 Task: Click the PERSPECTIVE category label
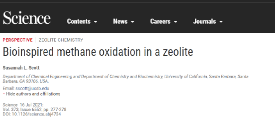coord(18,40)
